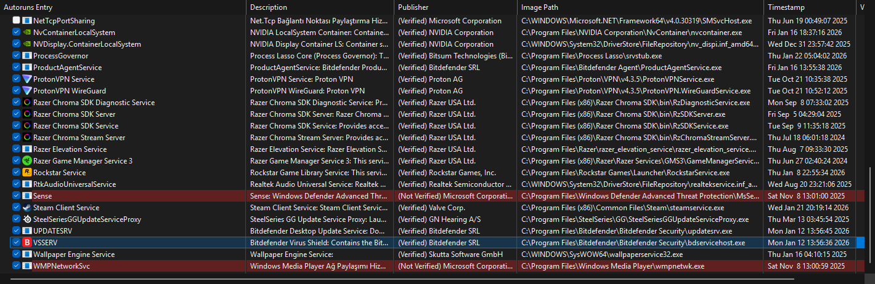Disable the Steam Client Service checkbox
This screenshot has width=875, height=284.
click(x=16, y=208)
